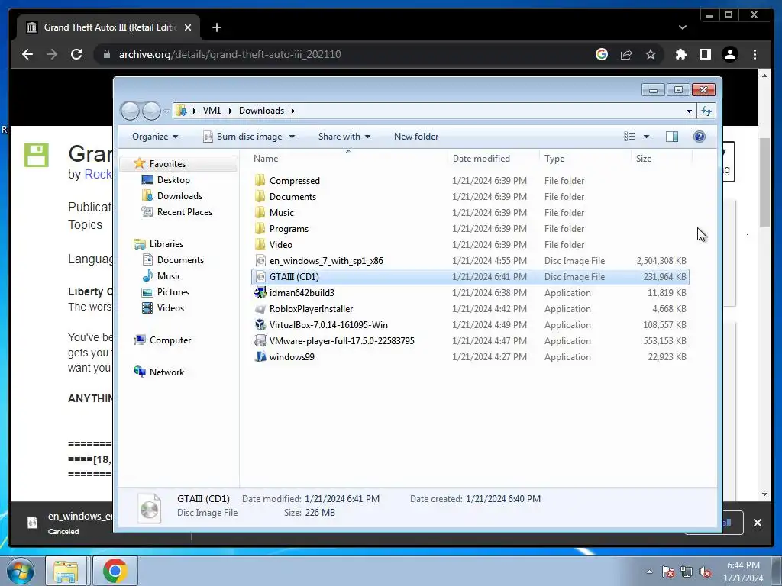The image size is (782, 586).
Task: Open the Share with dropdown
Action: 344,137
